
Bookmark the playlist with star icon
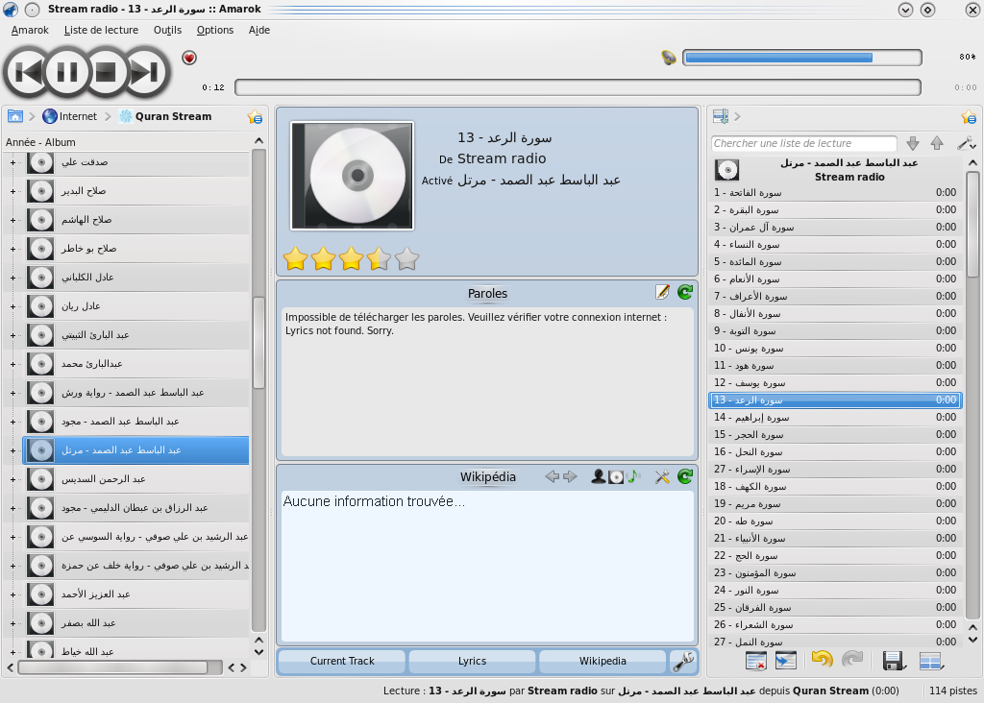click(969, 116)
